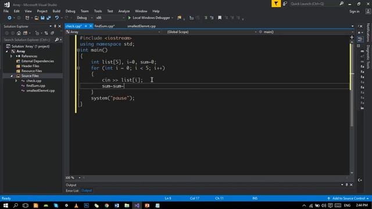Toggle the Output panel auto-hide pin
Image resolution: width=372 pixels, height=209 pixels.
tap(346, 185)
